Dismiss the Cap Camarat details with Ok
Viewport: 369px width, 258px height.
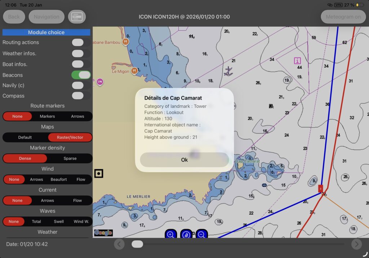point(184,159)
